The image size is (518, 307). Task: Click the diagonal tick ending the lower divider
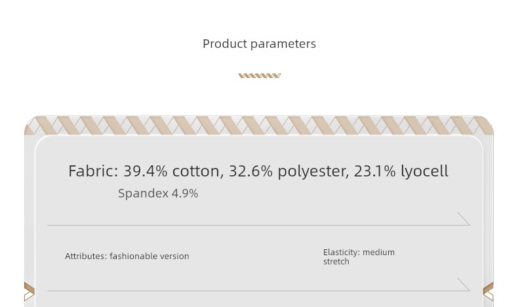point(464,284)
